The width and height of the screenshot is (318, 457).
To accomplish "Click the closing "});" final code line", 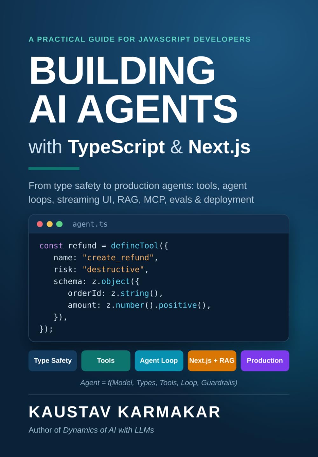I will pyautogui.click(x=46, y=329).
